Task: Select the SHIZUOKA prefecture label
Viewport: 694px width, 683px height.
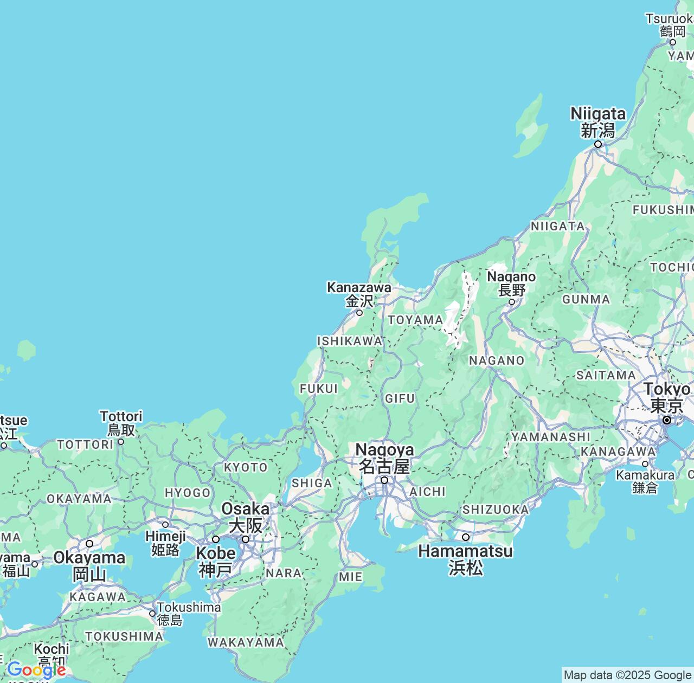Action: [x=495, y=509]
